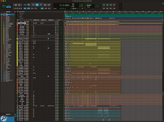Toggle the ORLead1 track mute button
The width and height of the screenshot is (164, 122).
point(28,106)
